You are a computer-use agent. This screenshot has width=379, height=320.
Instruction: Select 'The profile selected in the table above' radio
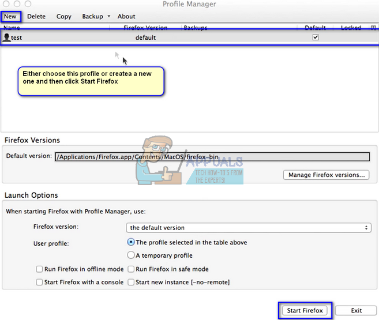pos(131,242)
